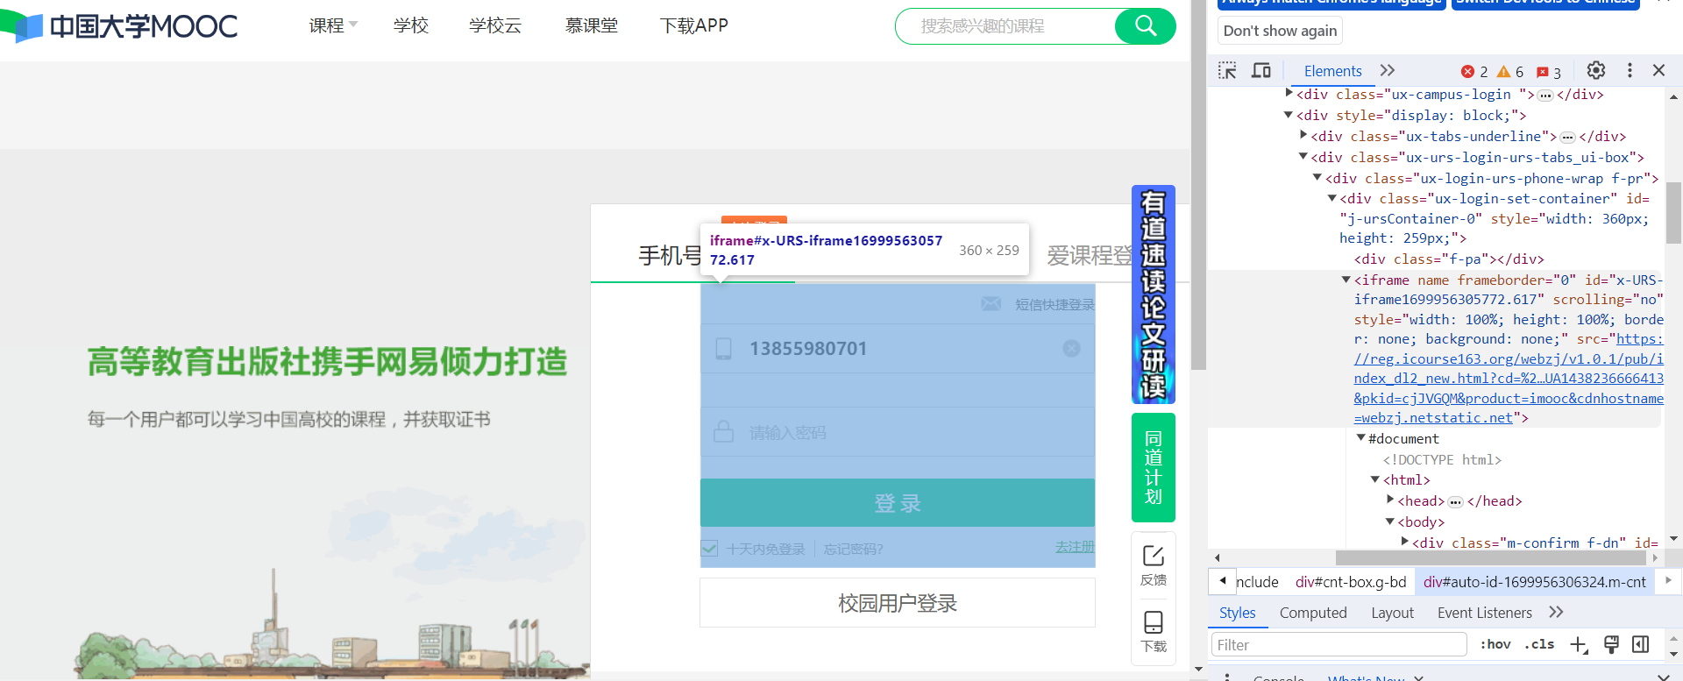Open the 课程 dropdown menu

[333, 26]
